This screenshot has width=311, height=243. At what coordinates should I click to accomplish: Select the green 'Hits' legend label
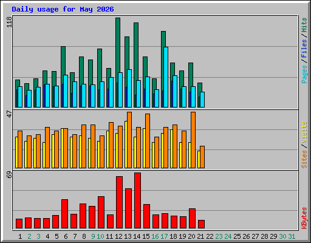[304, 25]
